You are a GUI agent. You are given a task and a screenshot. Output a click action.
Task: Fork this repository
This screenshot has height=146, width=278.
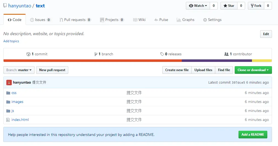(256, 6)
